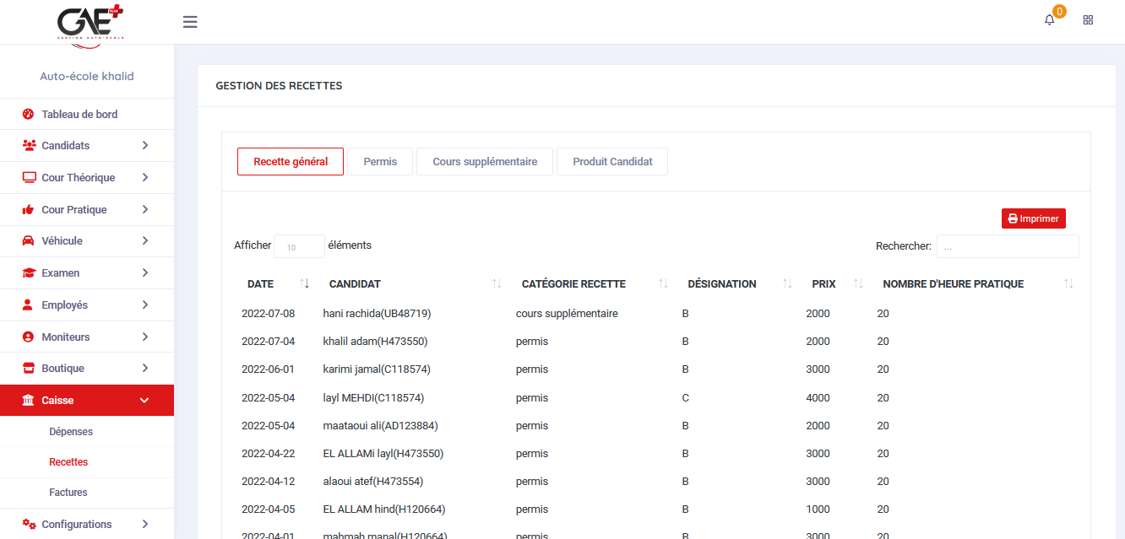Image resolution: width=1125 pixels, height=539 pixels.
Task: Open Recettes in the Caisse menu
Action: (68, 461)
